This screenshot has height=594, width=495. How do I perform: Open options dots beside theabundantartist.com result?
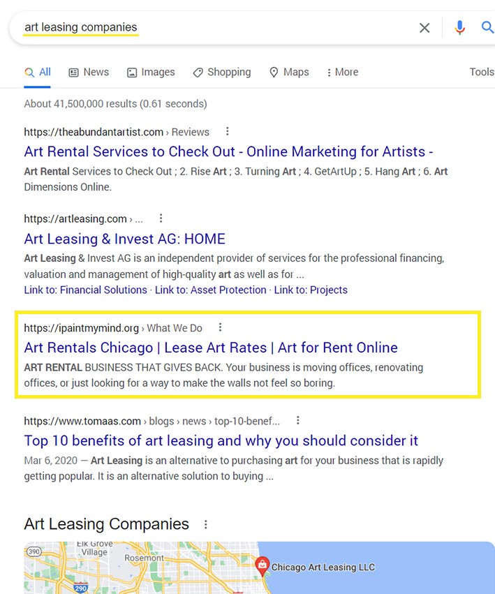227,131
